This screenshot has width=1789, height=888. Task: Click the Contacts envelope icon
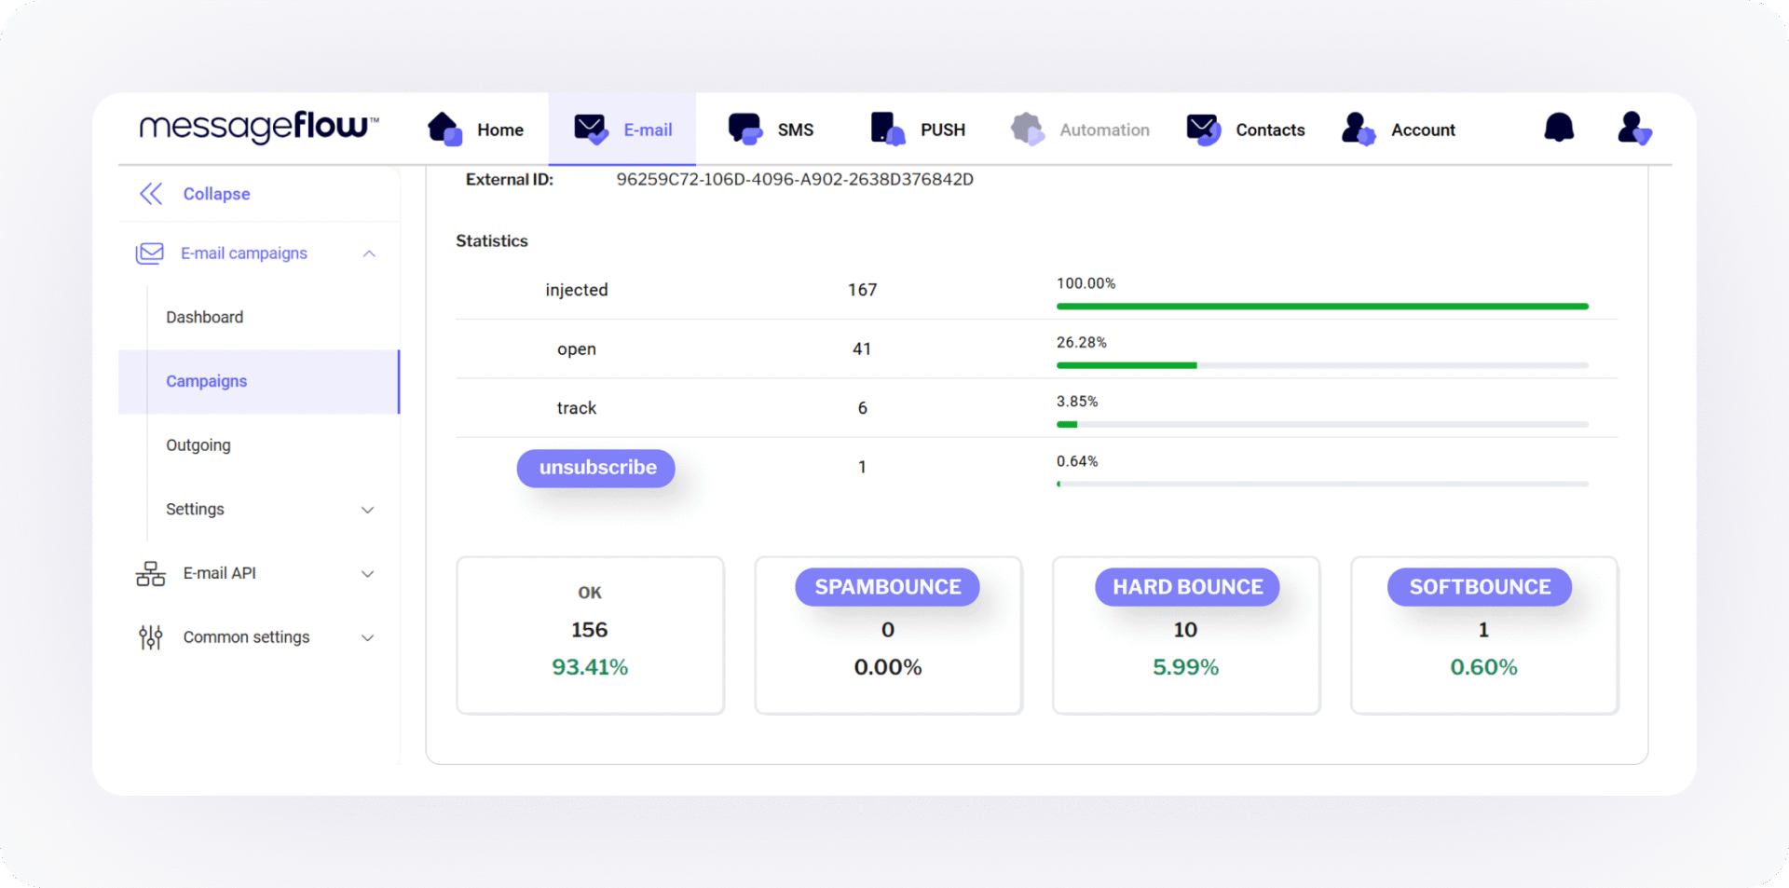(x=1203, y=129)
